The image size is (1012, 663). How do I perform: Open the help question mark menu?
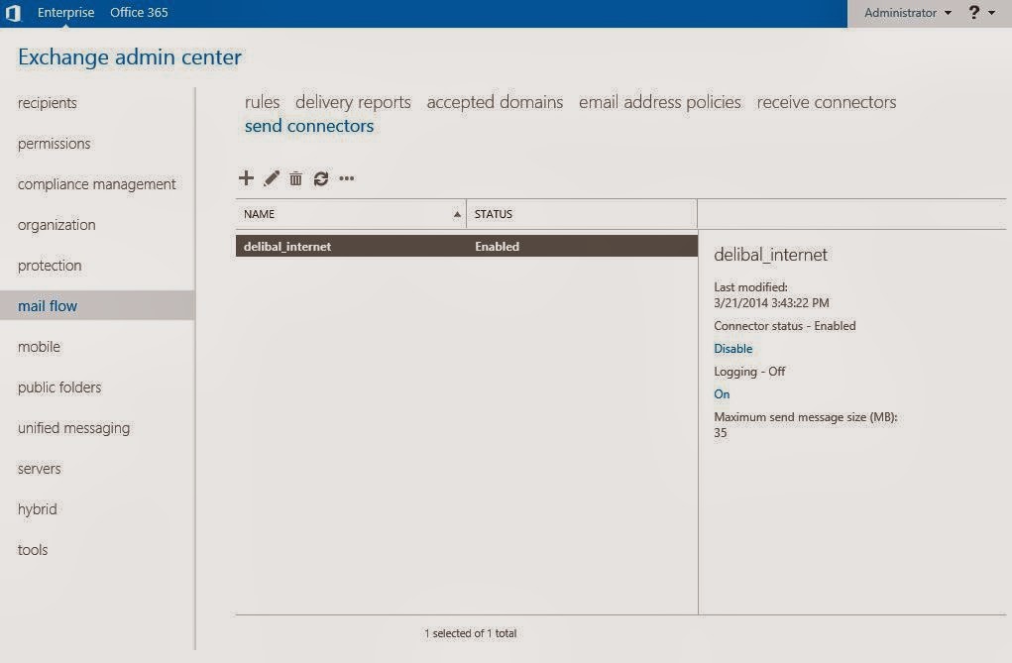pos(980,13)
